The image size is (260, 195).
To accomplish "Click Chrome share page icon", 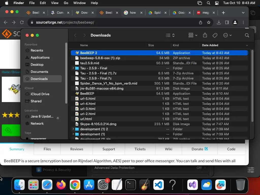I will pos(201,22).
